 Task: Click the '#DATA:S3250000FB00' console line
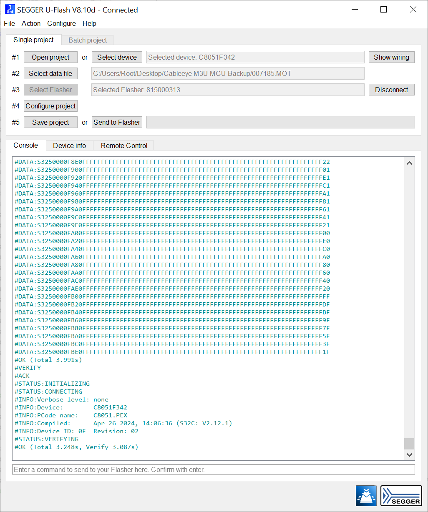point(172,296)
